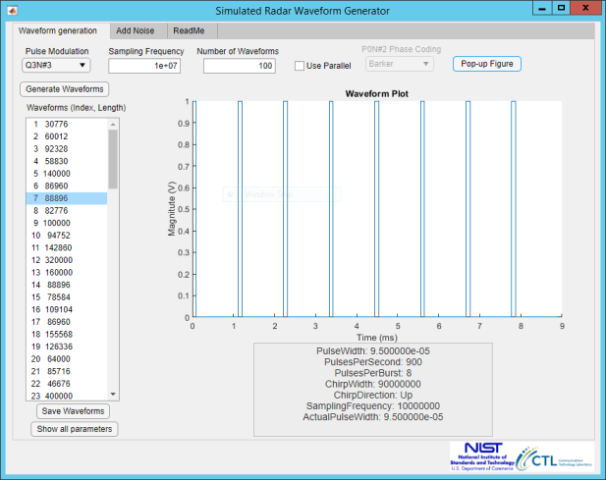Click the Number of Waveforms field

click(240, 66)
